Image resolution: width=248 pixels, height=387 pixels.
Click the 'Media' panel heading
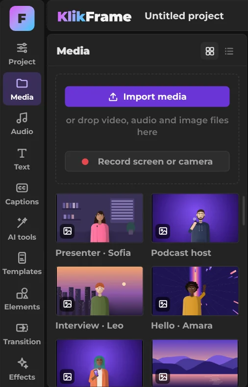click(x=73, y=51)
